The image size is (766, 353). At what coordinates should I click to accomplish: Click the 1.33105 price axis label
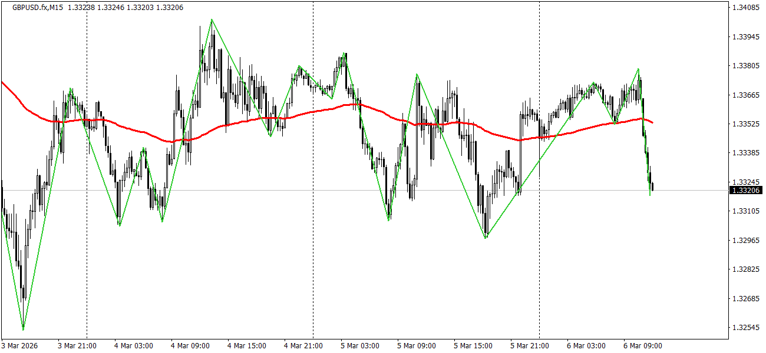click(x=745, y=211)
